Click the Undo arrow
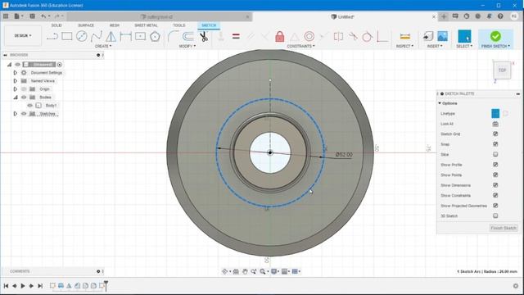Image resolution: width=524 pixels, height=295 pixels. [43, 16]
